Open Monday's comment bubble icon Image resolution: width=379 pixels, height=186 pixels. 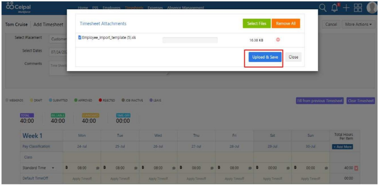pos(97,168)
